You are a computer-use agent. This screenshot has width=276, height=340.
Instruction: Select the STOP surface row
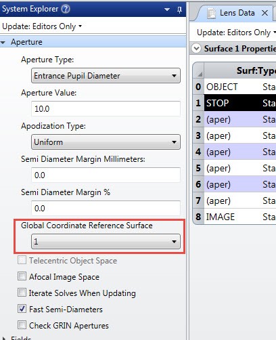click(x=240, y=103)
